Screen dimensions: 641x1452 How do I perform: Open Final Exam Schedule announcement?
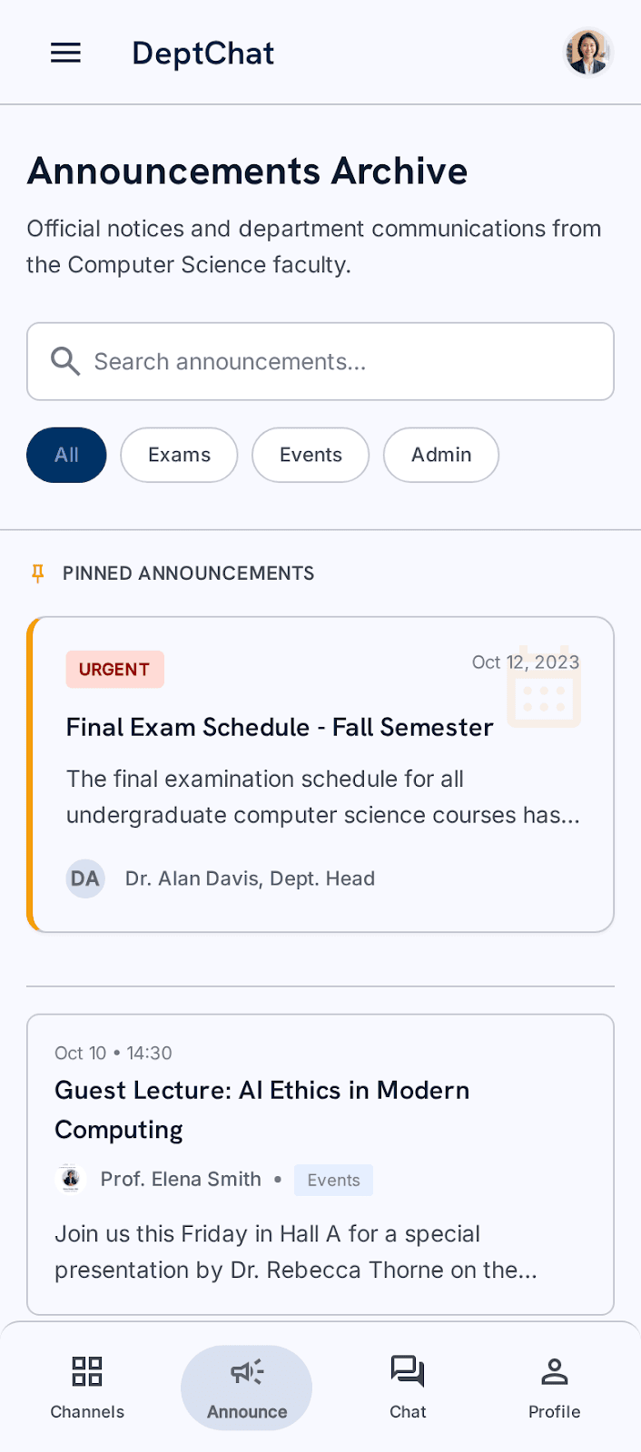pyautogui.click(x=320, y=774)
